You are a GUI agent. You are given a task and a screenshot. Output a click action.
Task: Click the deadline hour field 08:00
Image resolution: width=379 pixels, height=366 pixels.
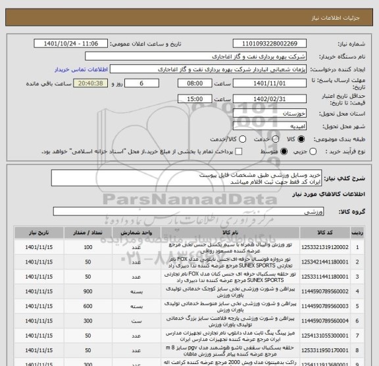[195, 83]
